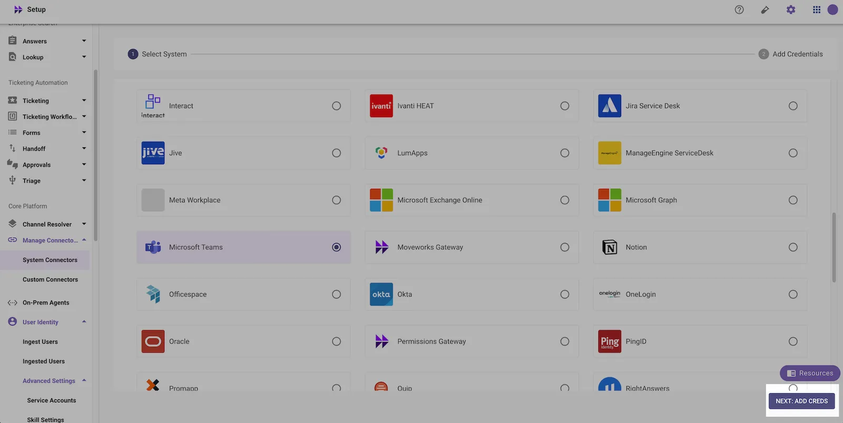This screenshot has width=843, height=423.
Task: Open Service Accounts in sidebar
Action: 51,400
